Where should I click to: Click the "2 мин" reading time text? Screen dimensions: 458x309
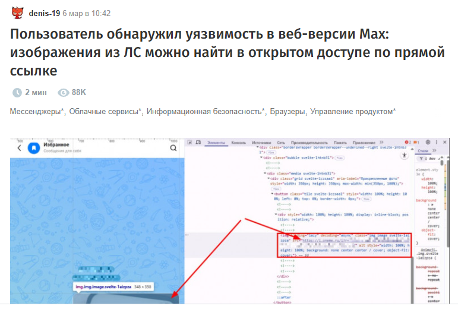[36, 93]
